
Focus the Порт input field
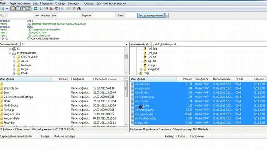point(131,15)
